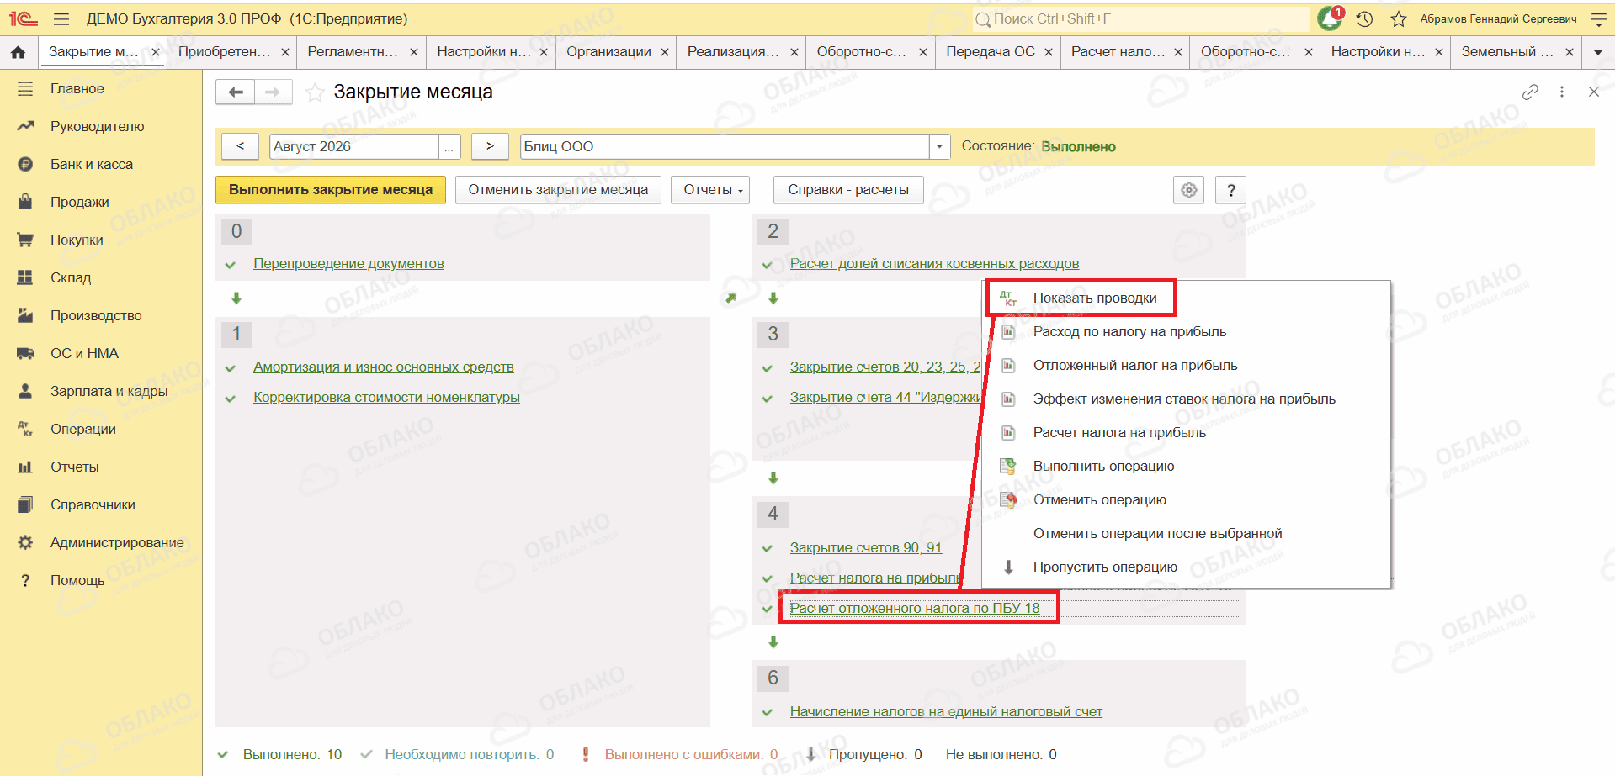
Task: Click Отменить закрытие месяца button
Action: click(x=558, y=190)
